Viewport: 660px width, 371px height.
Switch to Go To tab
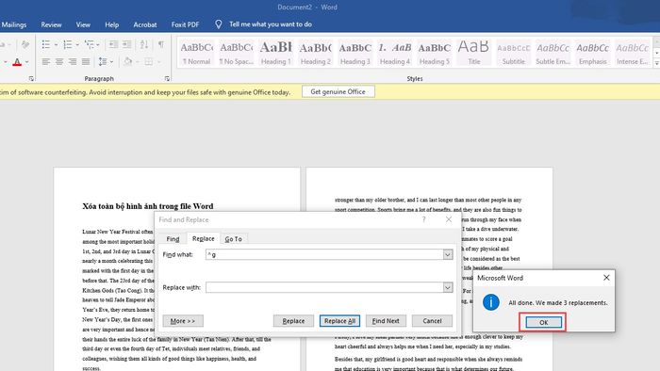coord(234,238)
